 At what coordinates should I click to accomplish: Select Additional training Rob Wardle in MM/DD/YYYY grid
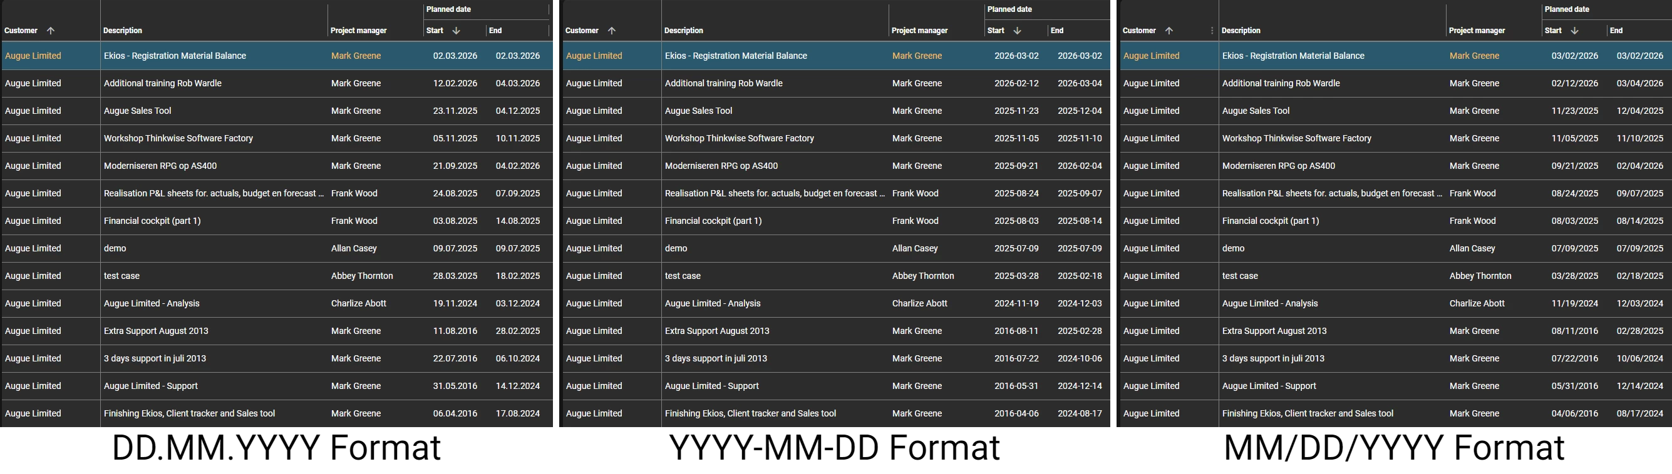[1281, 83]
